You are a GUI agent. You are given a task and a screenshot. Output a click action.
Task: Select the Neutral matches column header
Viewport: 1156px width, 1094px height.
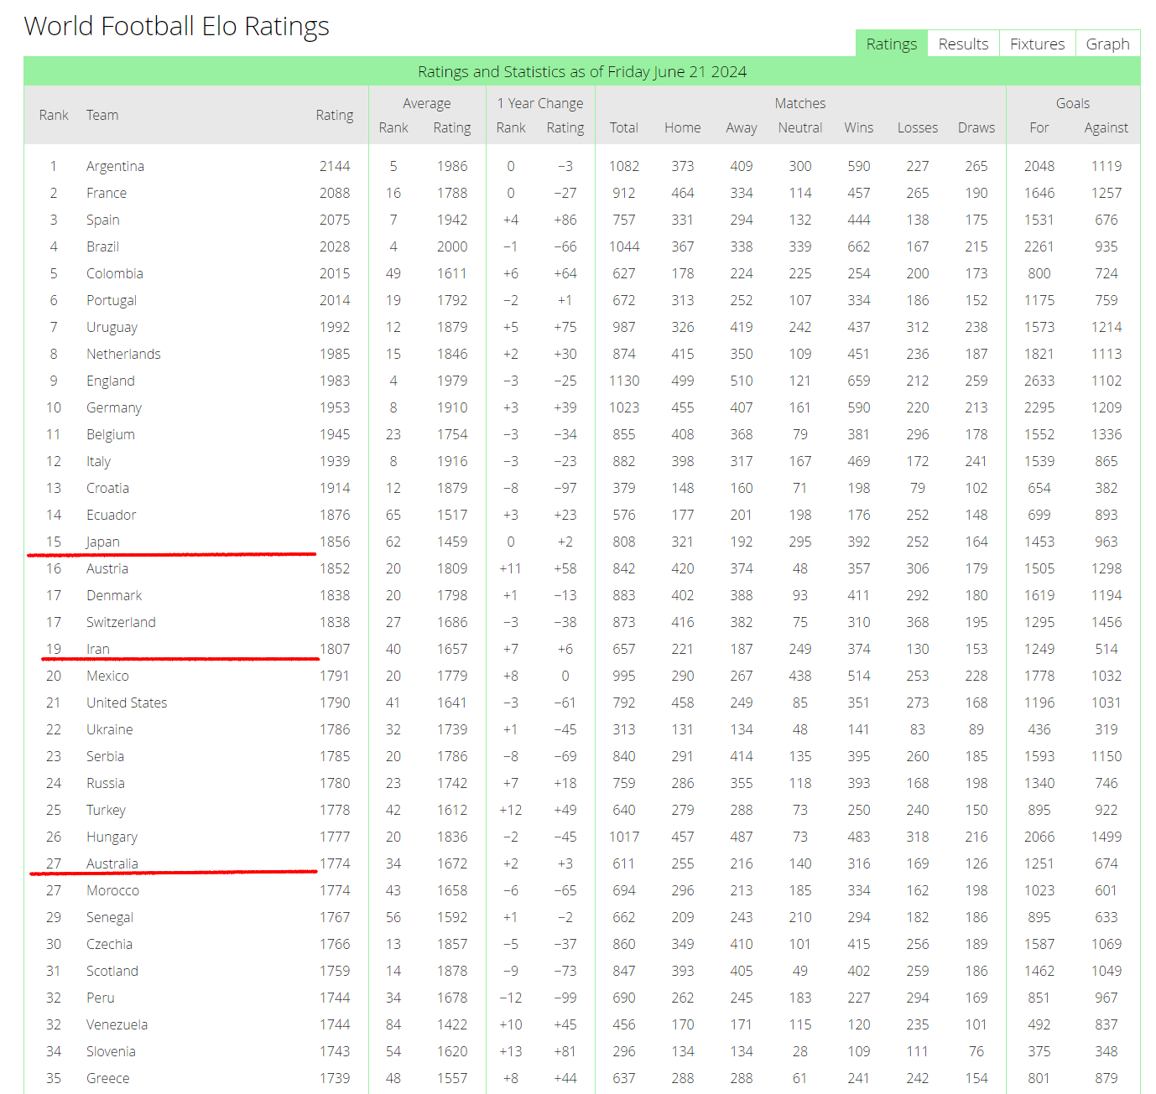click(799, 127)
